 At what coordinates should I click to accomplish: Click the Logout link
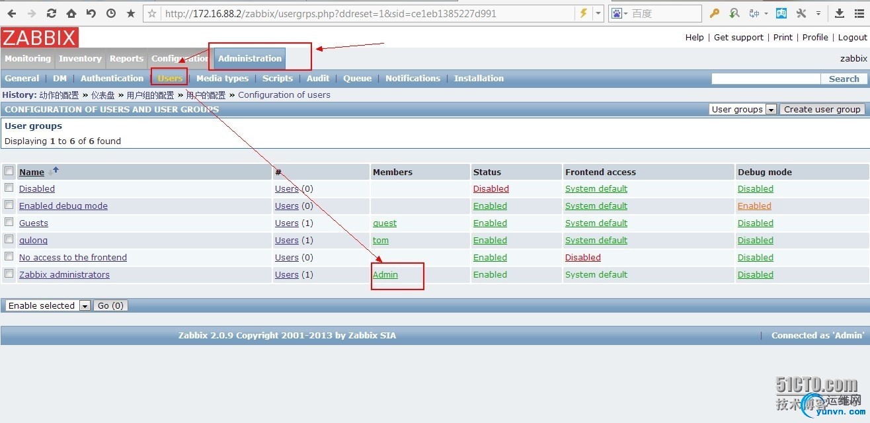(x=853, y=37)
